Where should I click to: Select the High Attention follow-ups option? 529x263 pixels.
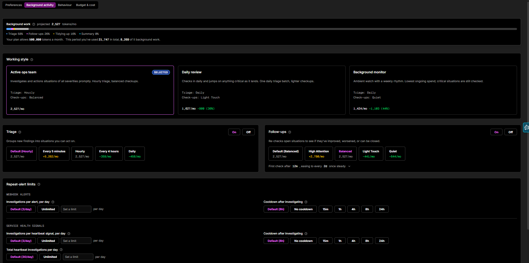tap(319, 154)
